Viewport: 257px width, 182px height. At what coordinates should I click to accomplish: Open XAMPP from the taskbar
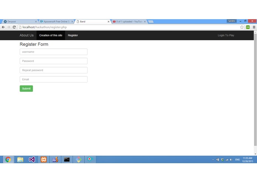[44, 159]
